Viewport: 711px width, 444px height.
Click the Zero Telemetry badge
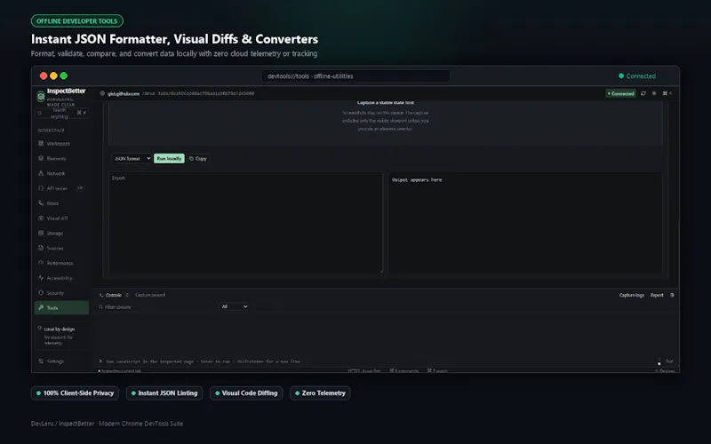point(320,393)
